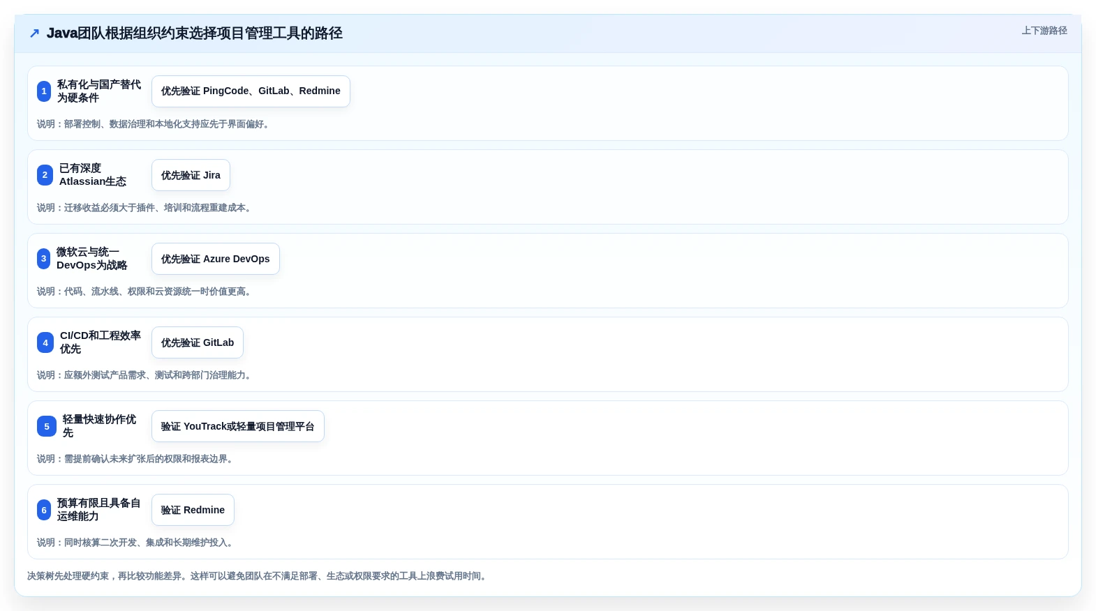Select the 优先验证 Jira box

[x=191, y=175]
